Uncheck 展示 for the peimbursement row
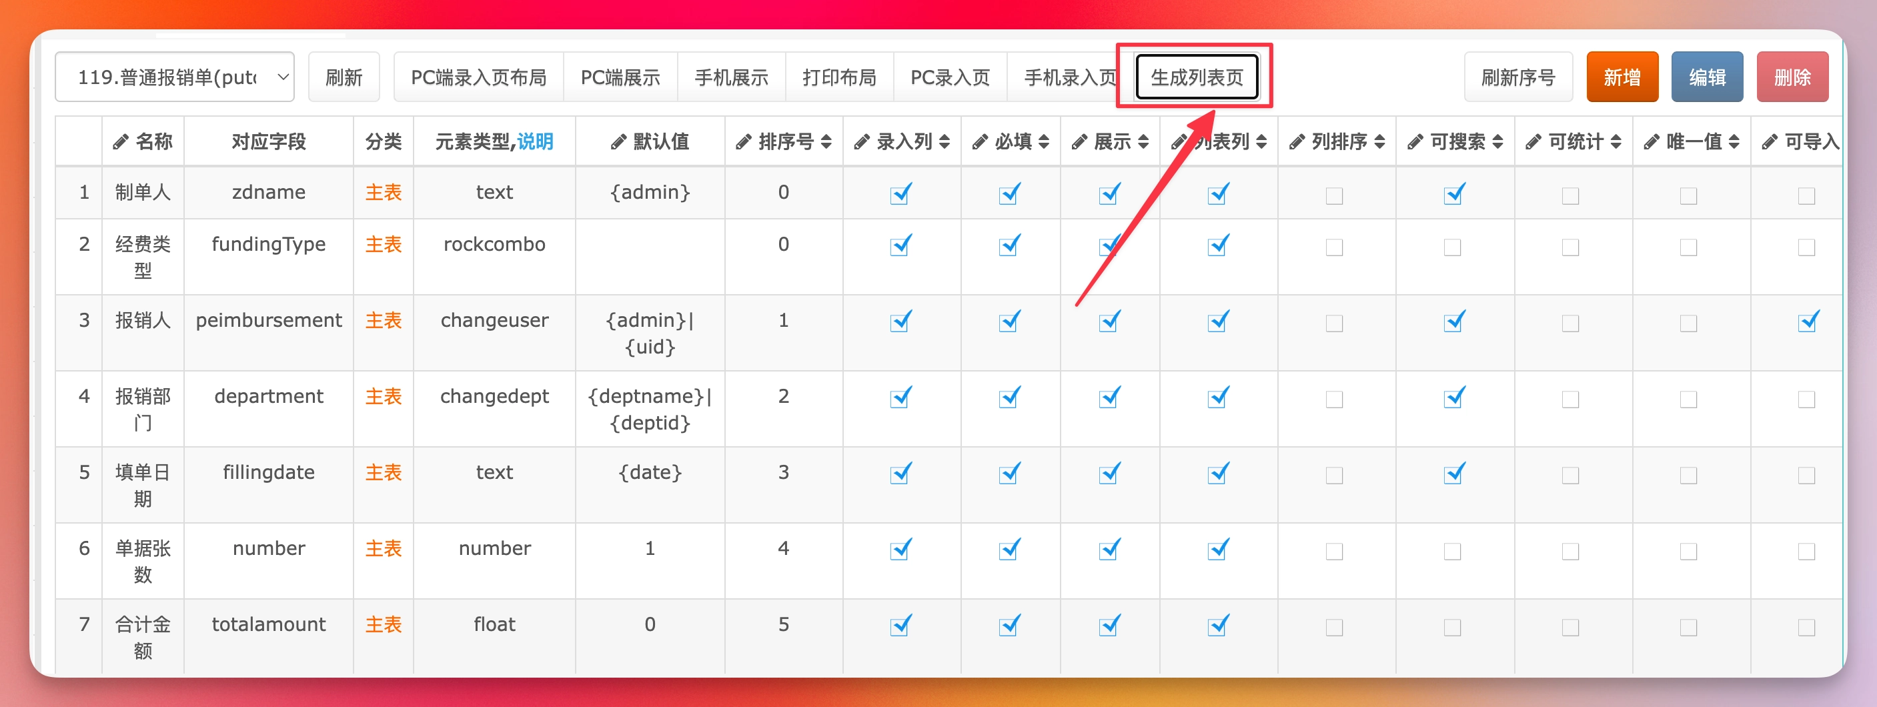 pyautogui.click(x=1109, y=322)
